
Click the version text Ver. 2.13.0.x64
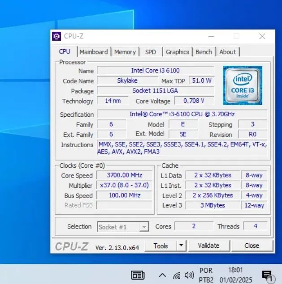117,248
